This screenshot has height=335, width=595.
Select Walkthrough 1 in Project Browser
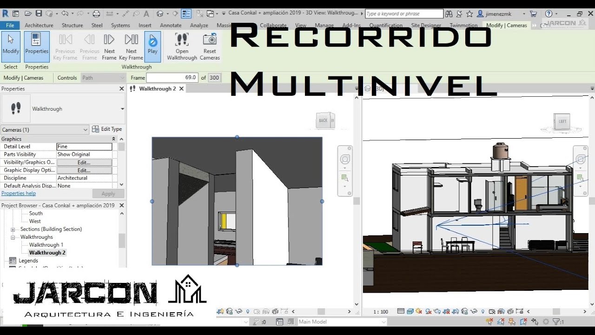click(x=46, y=245)
